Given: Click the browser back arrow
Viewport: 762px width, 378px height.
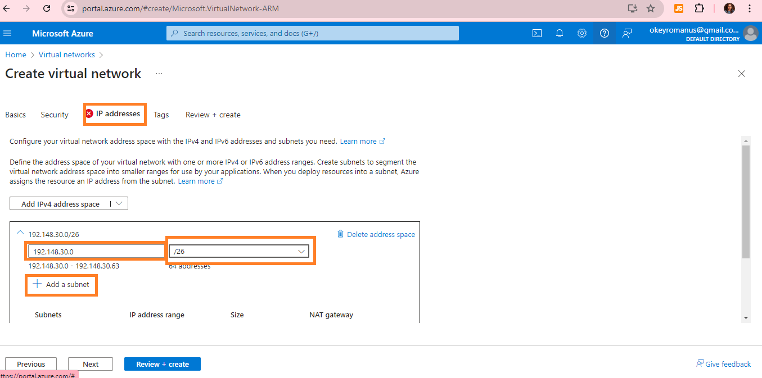Looking at the screenshot, I should coord(7,8).
